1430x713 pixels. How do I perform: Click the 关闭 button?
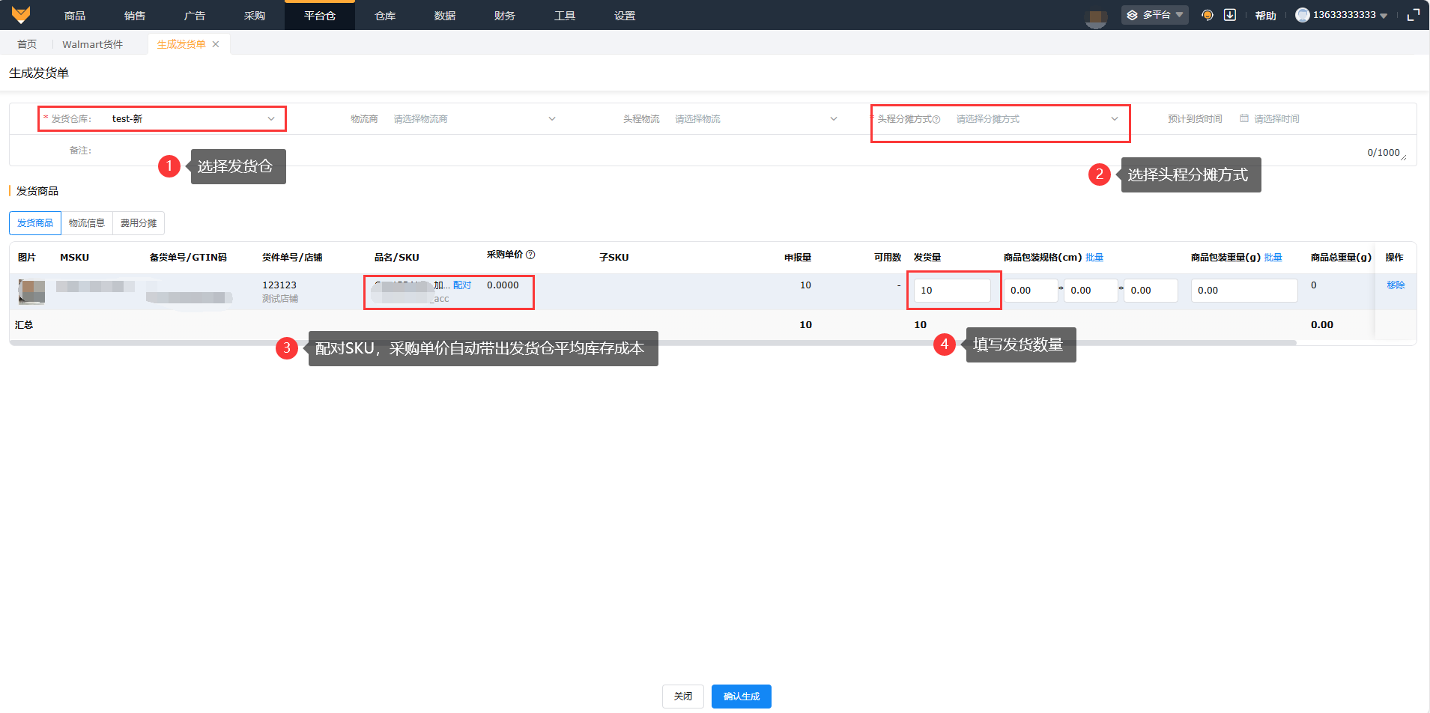click(682, 697)
